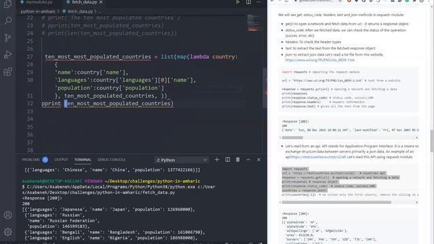Open the Explorer view in activity bar

pos(7,4)
